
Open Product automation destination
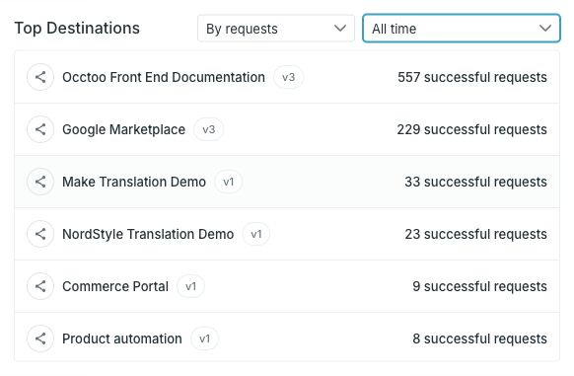point(122,338)
